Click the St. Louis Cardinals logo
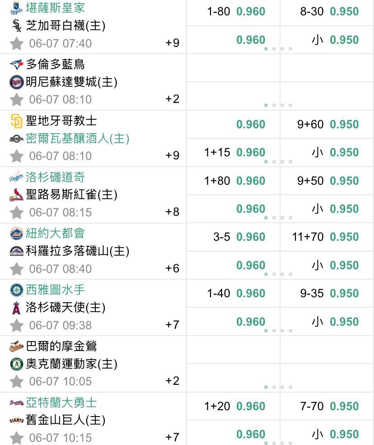Viewport: 374px width, 445px height. click(x=16, y=195)
